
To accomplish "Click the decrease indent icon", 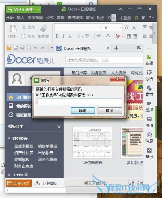I will [x=129, y=36].
